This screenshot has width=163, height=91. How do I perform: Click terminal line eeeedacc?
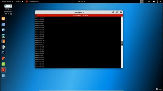[x=39, y=45]
